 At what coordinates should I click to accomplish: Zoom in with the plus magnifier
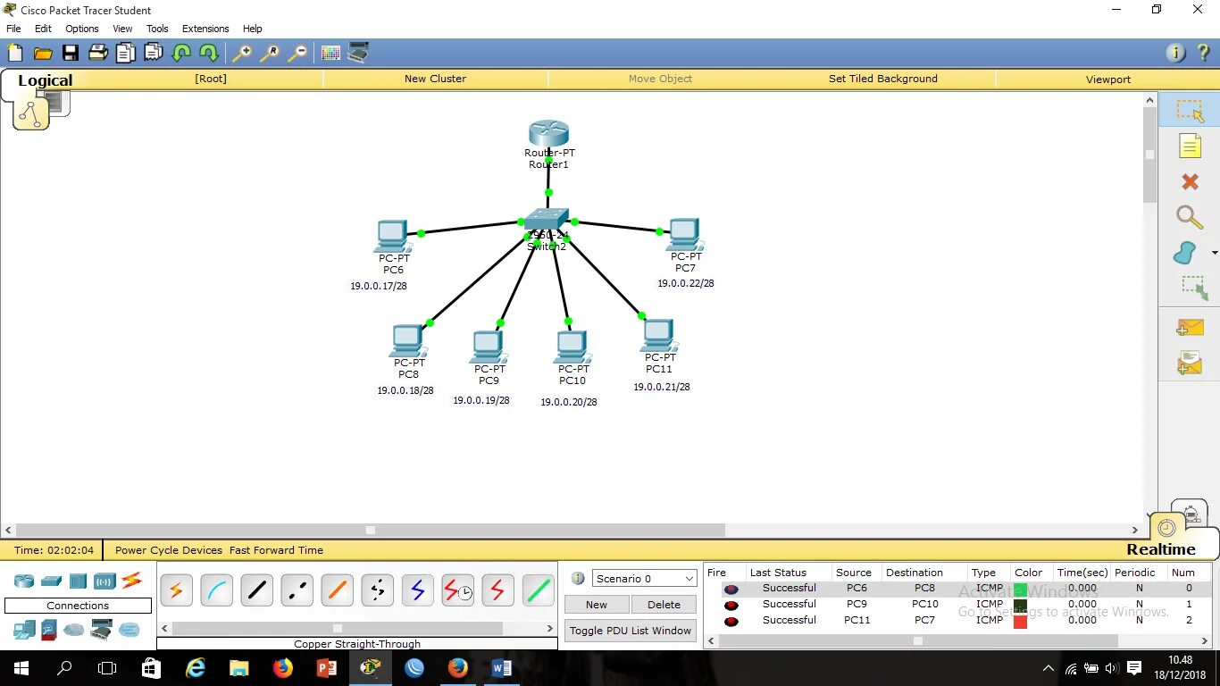[x=242, y=53]
